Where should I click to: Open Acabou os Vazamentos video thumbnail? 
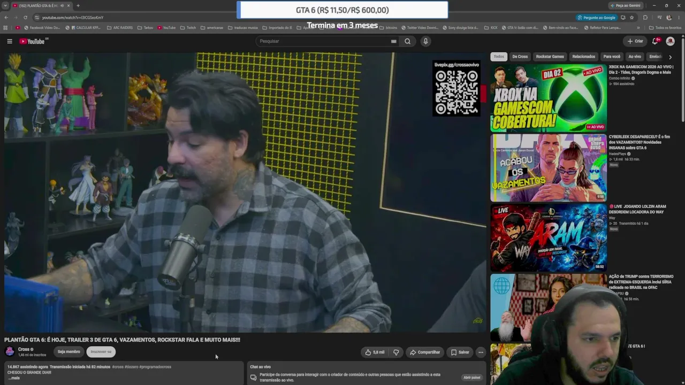tap(549, 167)
